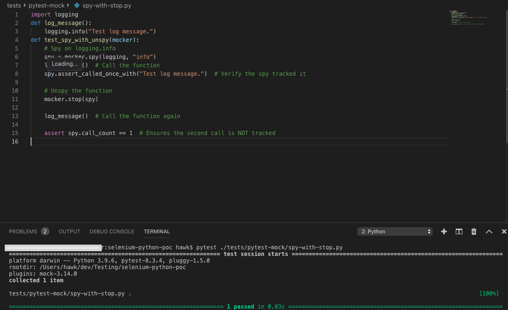Close the terminal panel

[504, 231]
